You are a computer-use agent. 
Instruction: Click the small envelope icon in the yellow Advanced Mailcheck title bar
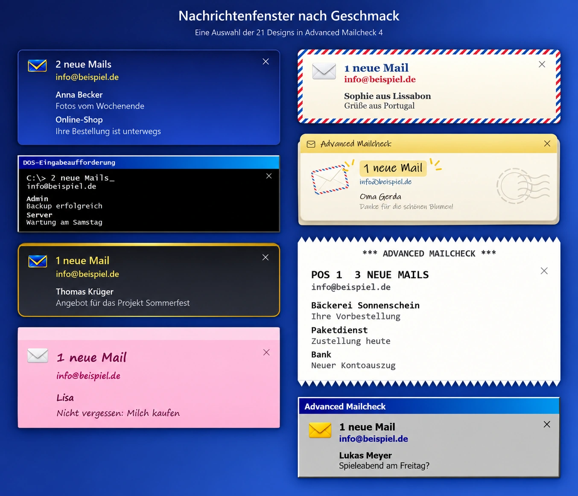point(311,144)
